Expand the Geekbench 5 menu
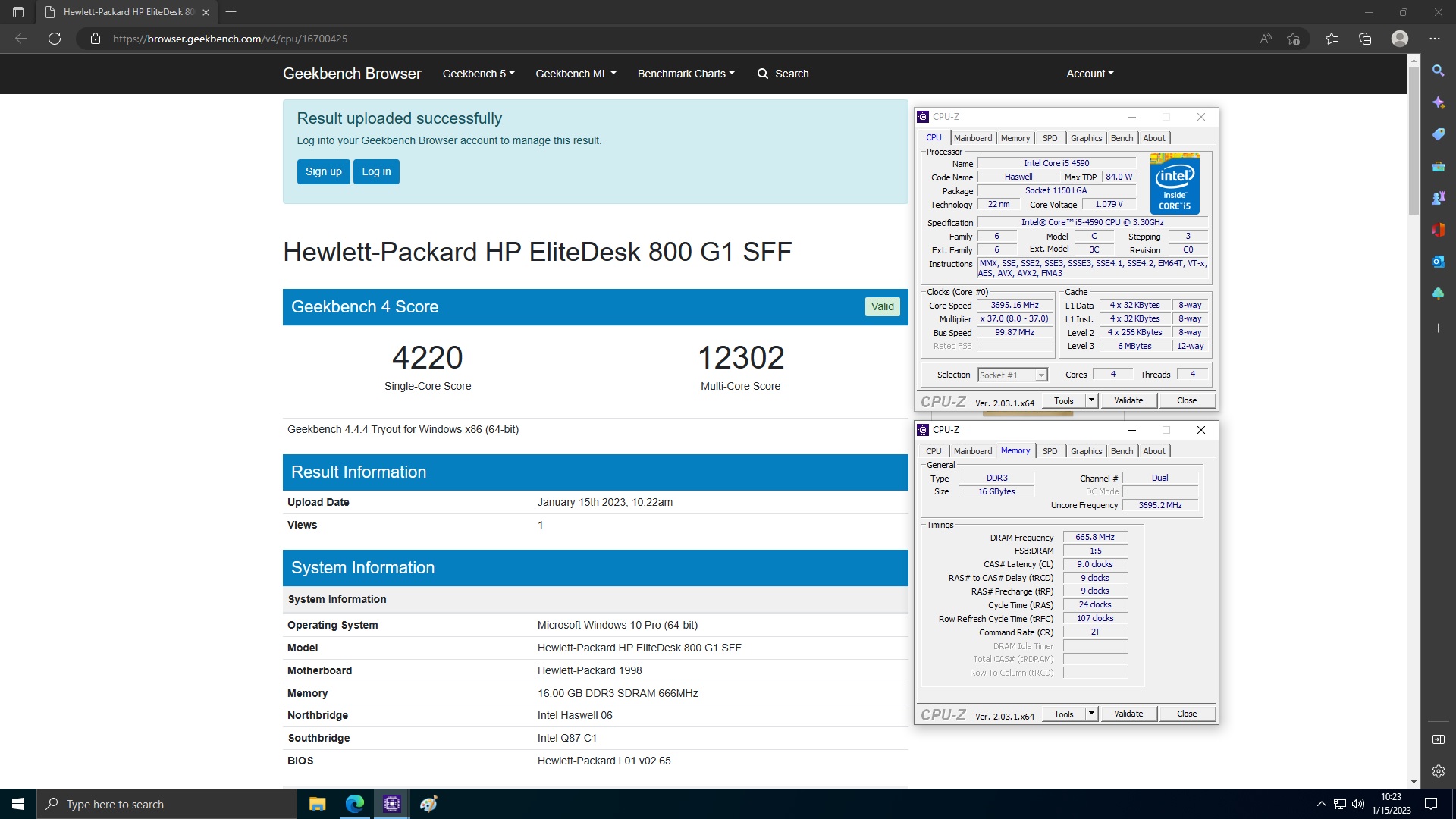The image size is (1456, 819). tap(479, 74)
